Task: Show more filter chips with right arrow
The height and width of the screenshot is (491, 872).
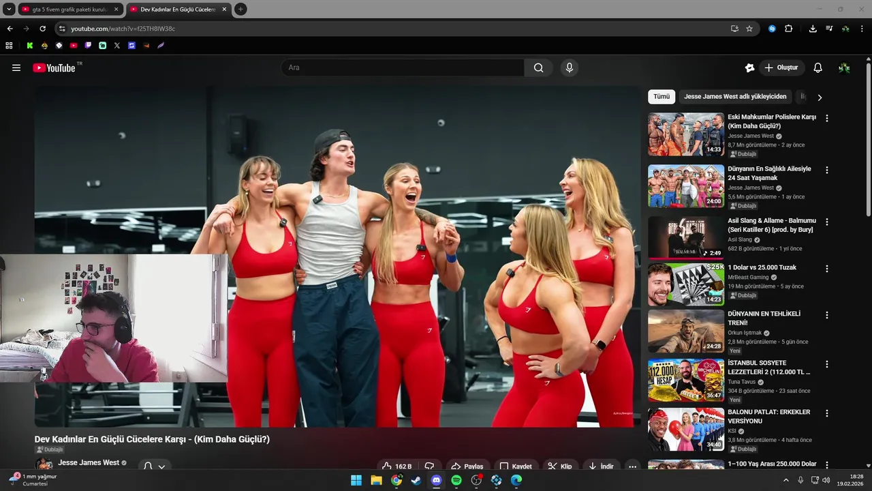Action: point(820,97)
